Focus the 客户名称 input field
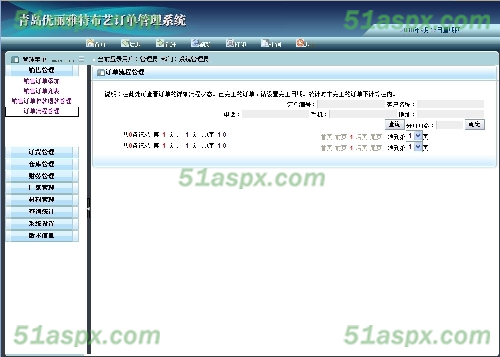 pos(450,104)
